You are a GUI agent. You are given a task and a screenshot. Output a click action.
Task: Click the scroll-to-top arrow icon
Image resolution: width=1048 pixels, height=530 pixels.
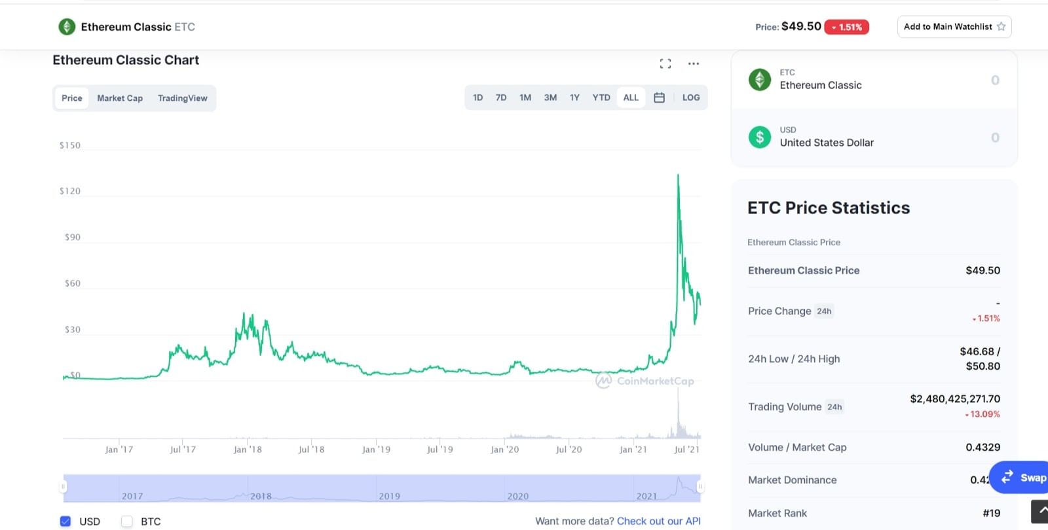[1041, 511]
